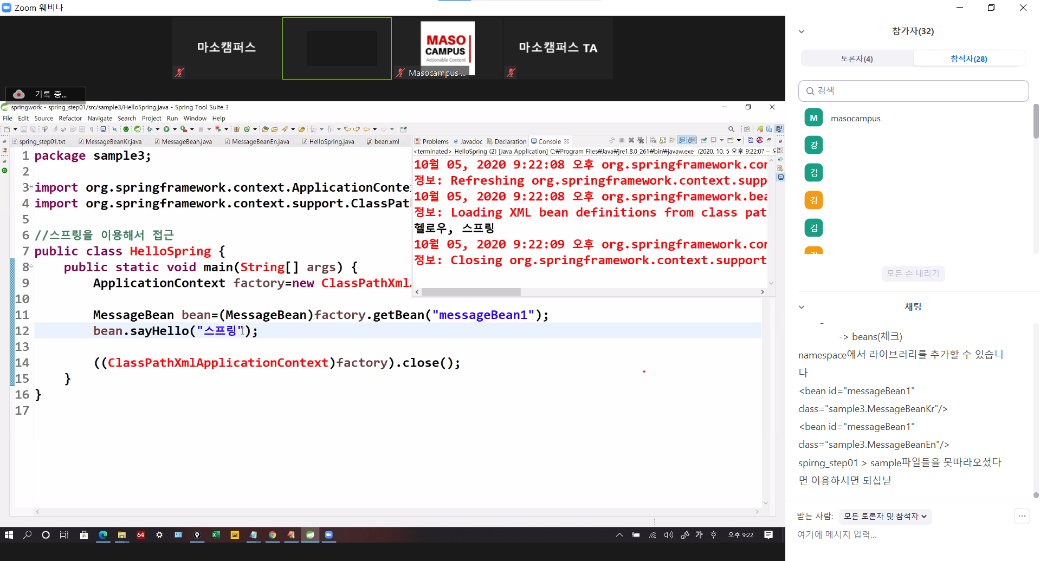Collapse the chat panel chevron

(802, 307)
